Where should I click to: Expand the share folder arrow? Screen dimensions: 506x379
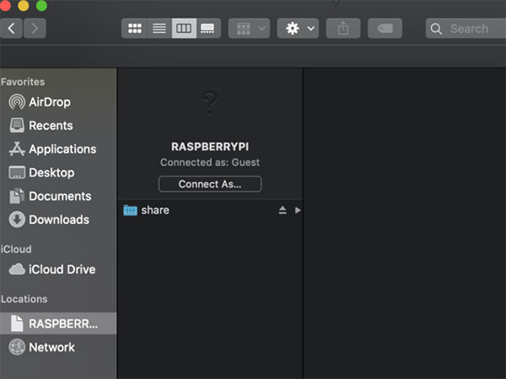coord(297,211)
